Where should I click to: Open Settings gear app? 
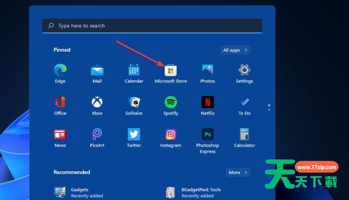[244, 73]
